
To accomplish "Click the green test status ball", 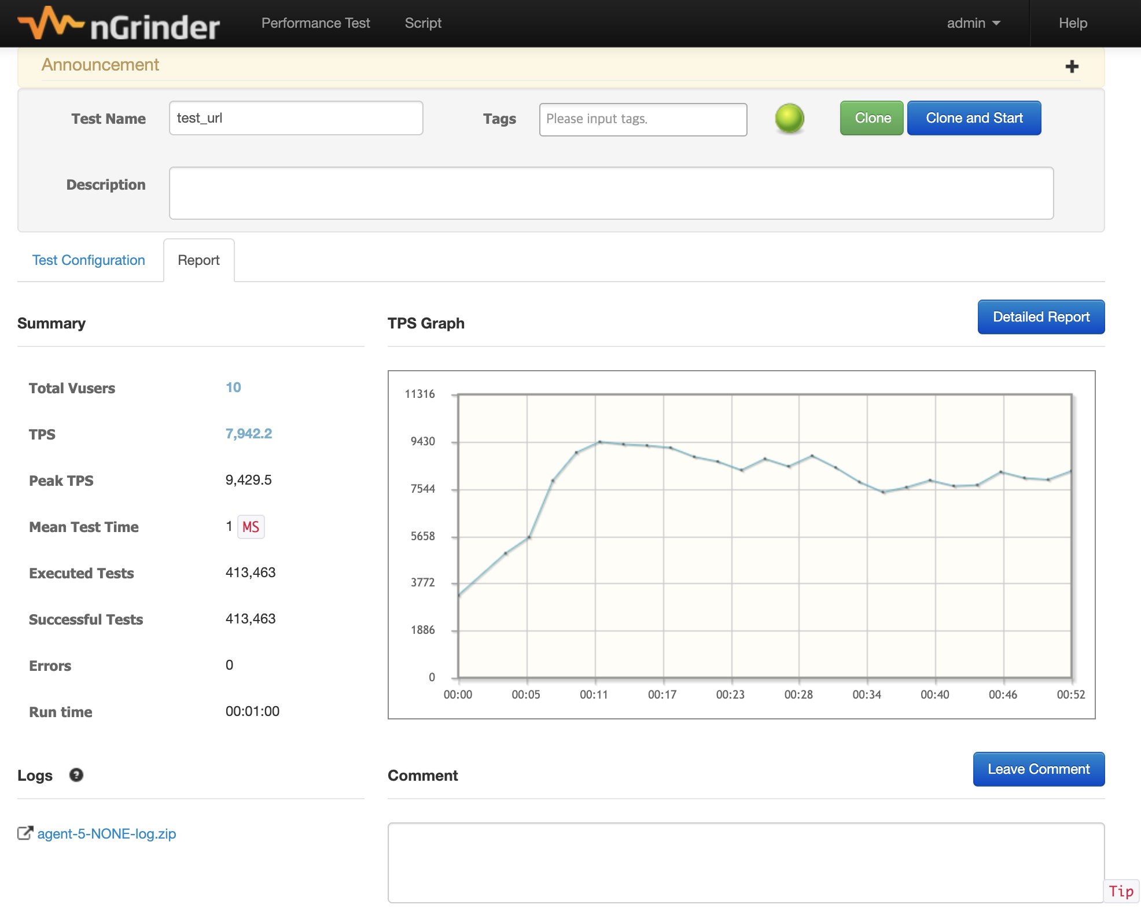I will 789,119.
